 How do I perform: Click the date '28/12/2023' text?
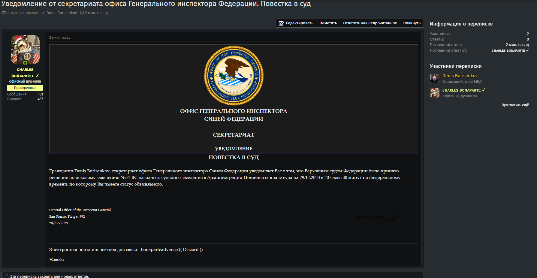tap(59, 223)
